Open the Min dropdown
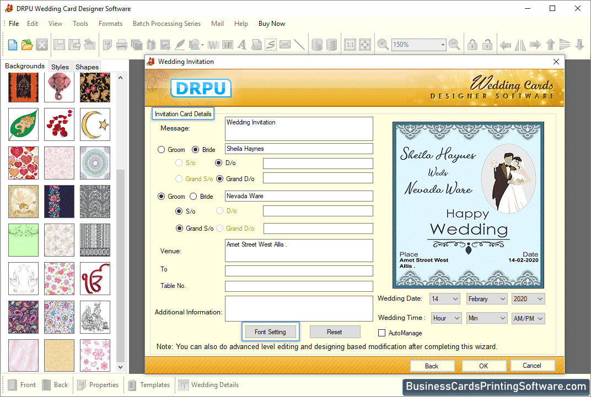591x397 pixels. (487, 318)
